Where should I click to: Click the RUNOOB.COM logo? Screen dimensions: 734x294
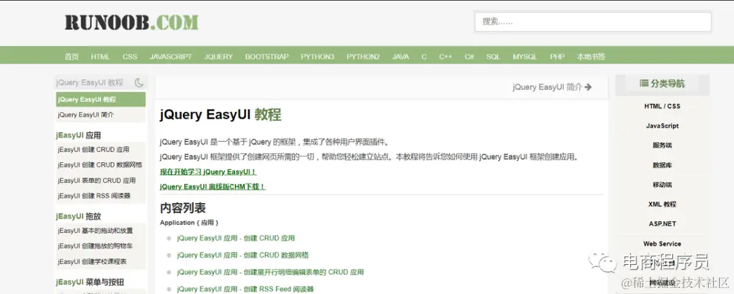(x=132, y=22)
